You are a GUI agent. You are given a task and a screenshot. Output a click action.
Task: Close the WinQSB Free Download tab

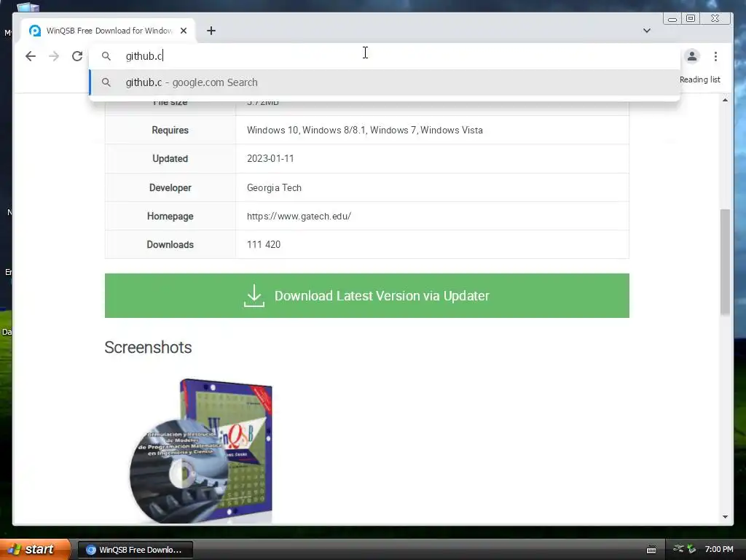coord(184,31)
